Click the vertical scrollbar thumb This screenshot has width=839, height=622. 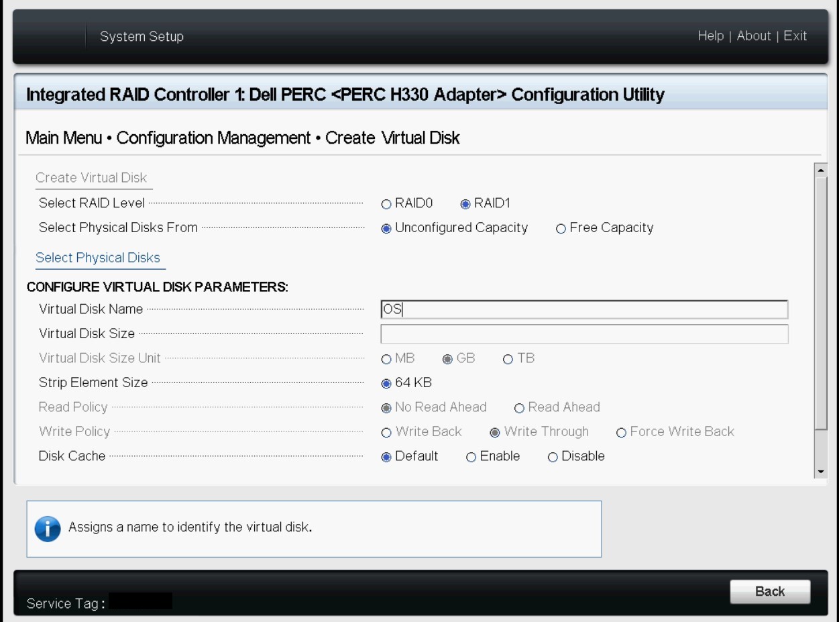821,302
